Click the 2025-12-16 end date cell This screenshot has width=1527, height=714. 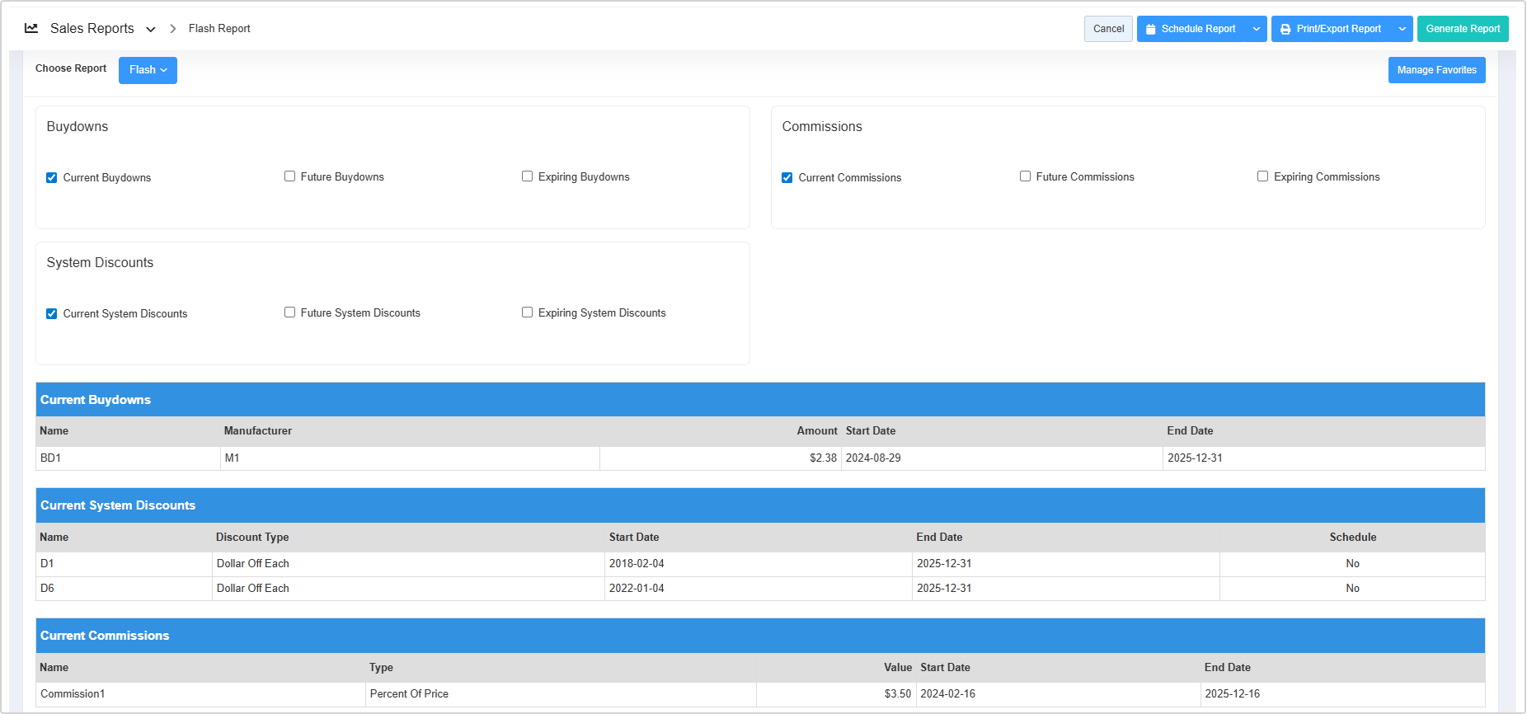[x=1342, y=694]
